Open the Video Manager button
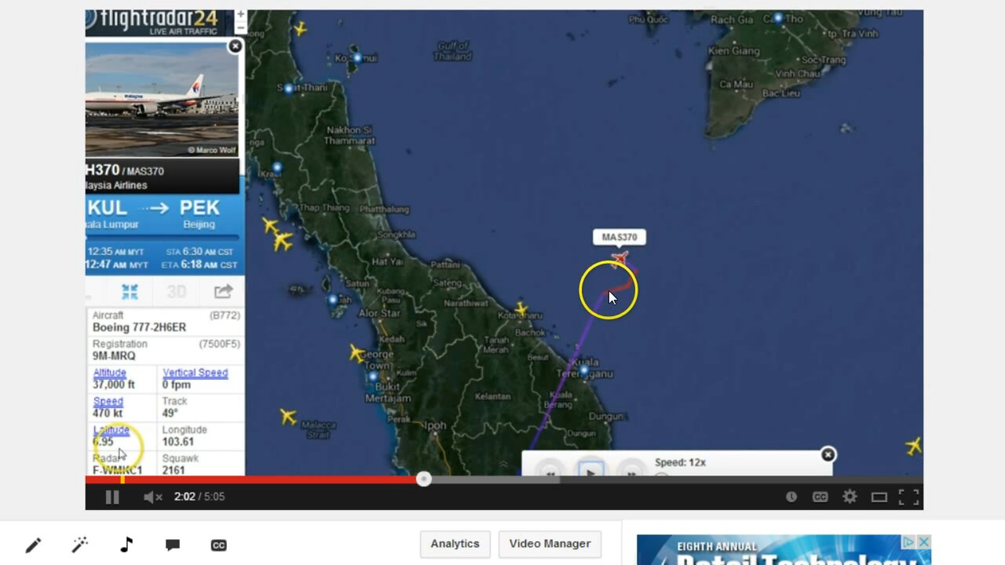The height and width of the screenshot is (565, 1005). coord(550,544)
